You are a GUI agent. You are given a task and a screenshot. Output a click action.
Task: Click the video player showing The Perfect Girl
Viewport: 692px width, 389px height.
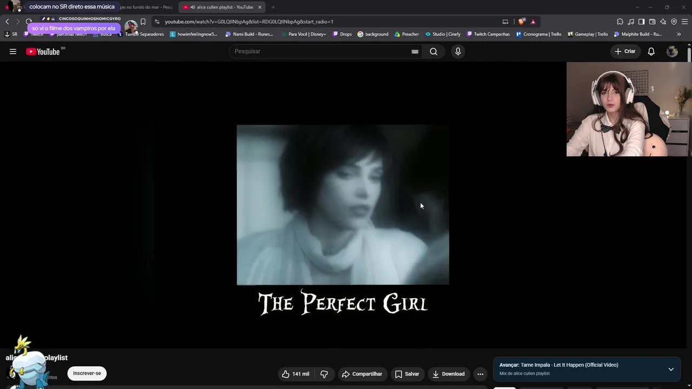(x=343, y=205)
